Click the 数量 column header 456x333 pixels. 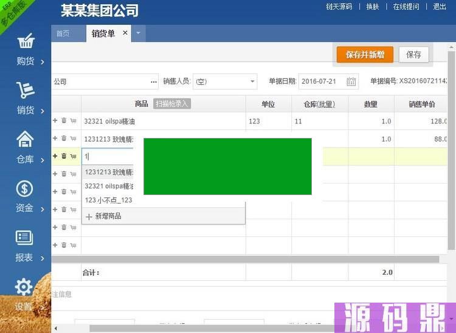371,104
